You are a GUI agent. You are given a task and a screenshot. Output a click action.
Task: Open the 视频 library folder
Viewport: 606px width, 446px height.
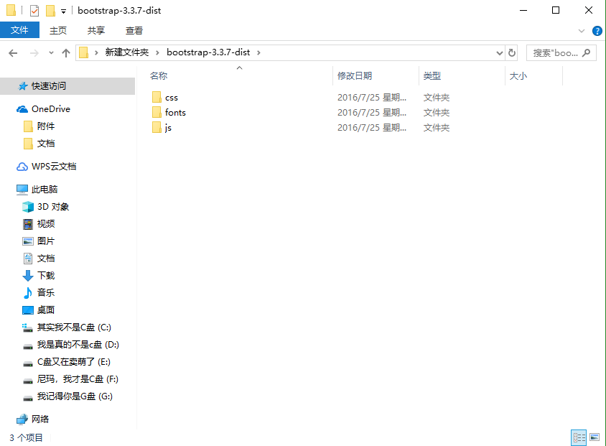pos(46,224)
